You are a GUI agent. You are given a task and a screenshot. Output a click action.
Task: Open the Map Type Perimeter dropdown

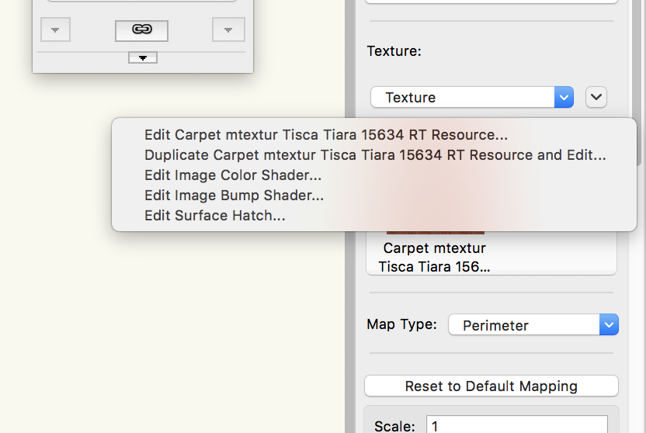(524, 325)
